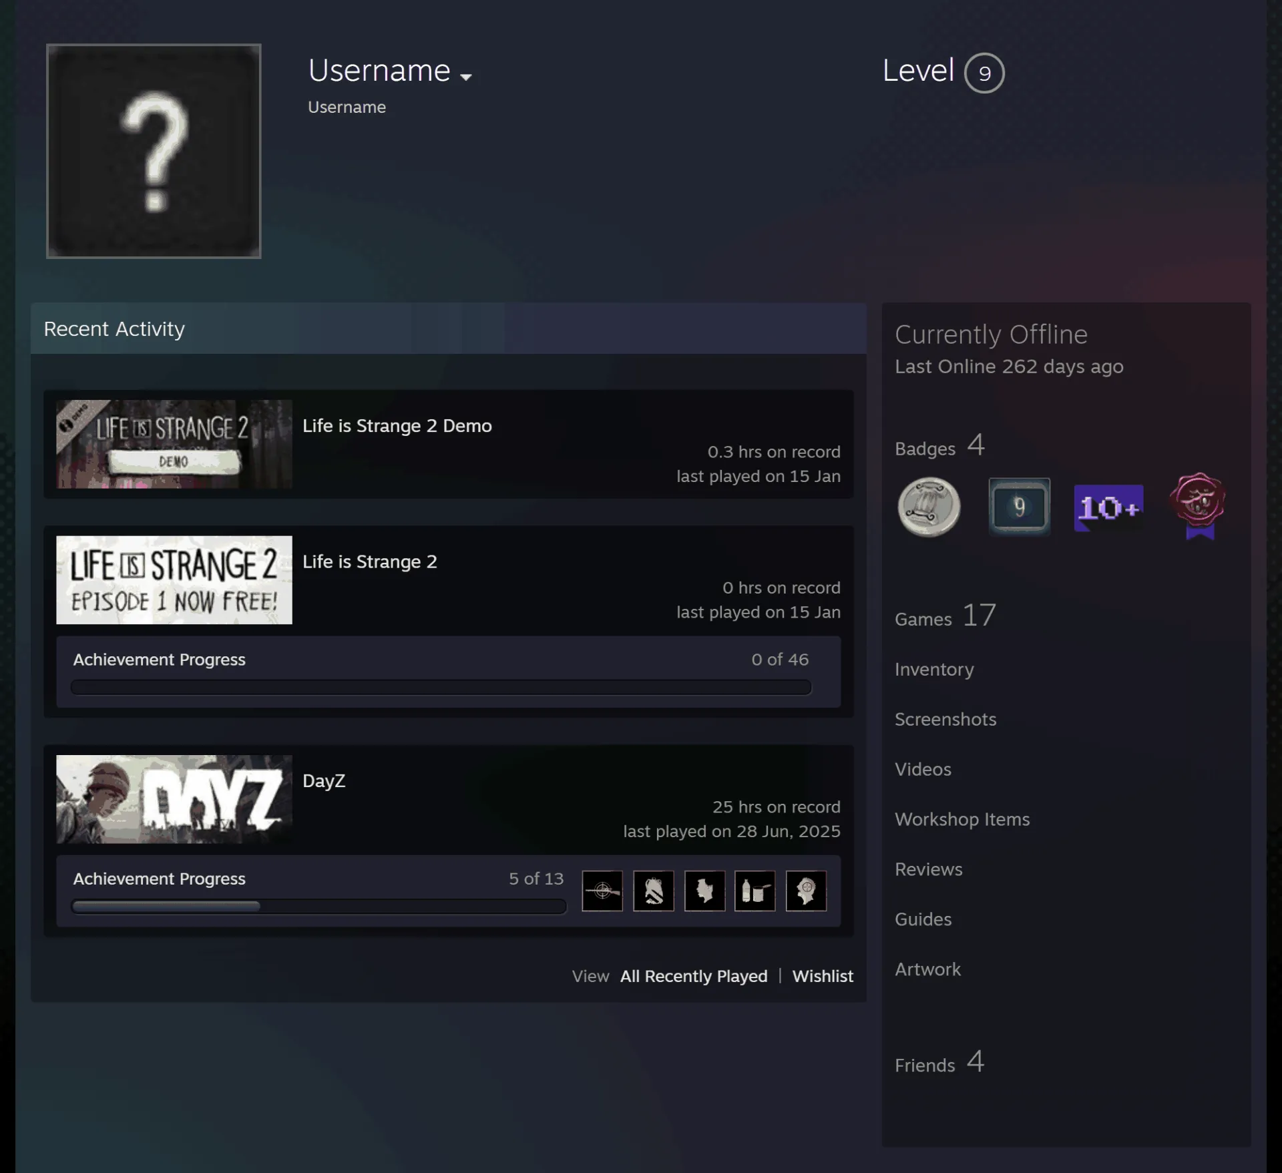Open the profile avatar question mark image

pos(154,151)
